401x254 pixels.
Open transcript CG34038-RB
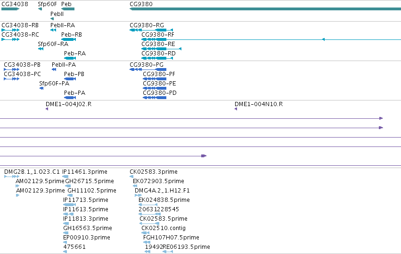tap(20, 25)
